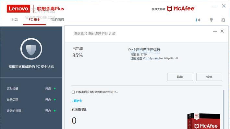Minimize the main application window
Image resolution: width=230 pixels, height=129 pixels.
pos(214,7)
